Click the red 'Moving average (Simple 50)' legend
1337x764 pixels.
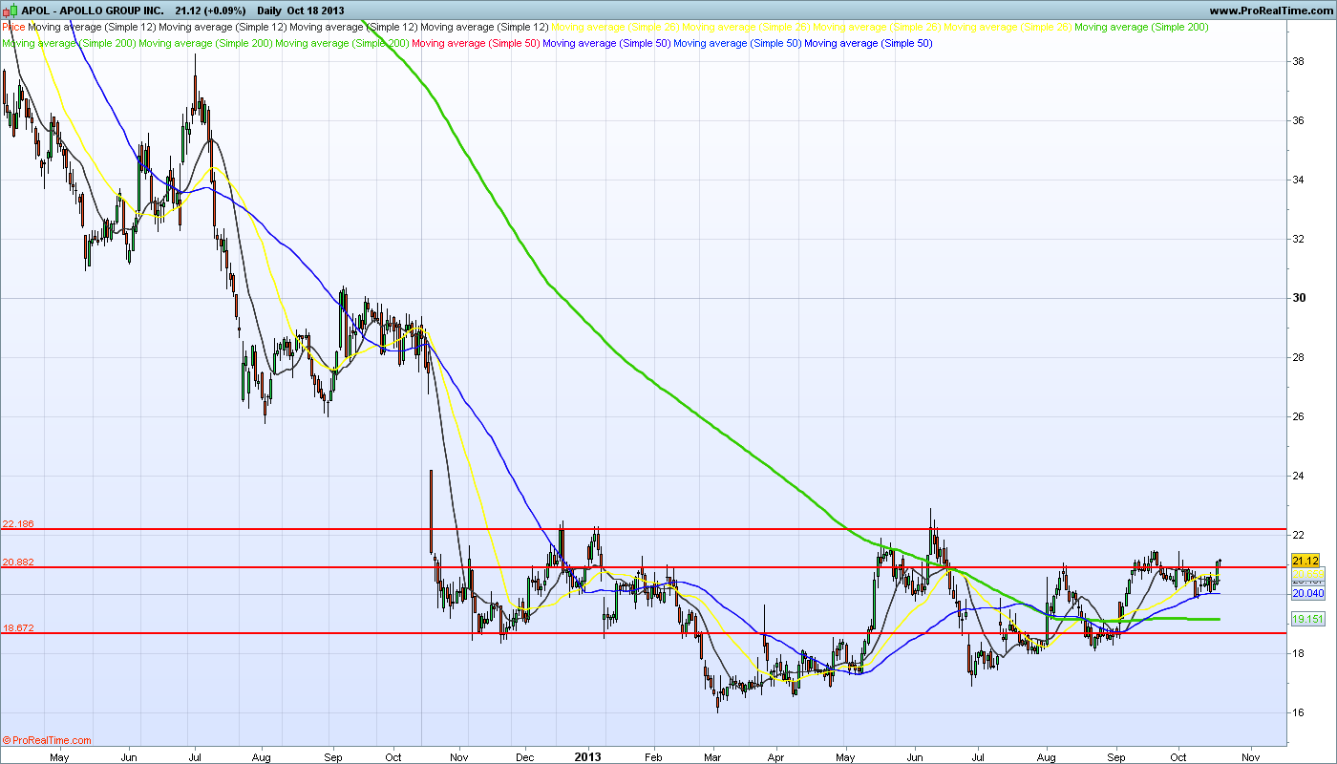click(x=476, y=43)
